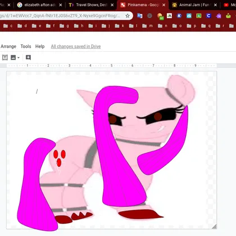
Task: Click the dark blue C extension icon
Action: [208, 16]
